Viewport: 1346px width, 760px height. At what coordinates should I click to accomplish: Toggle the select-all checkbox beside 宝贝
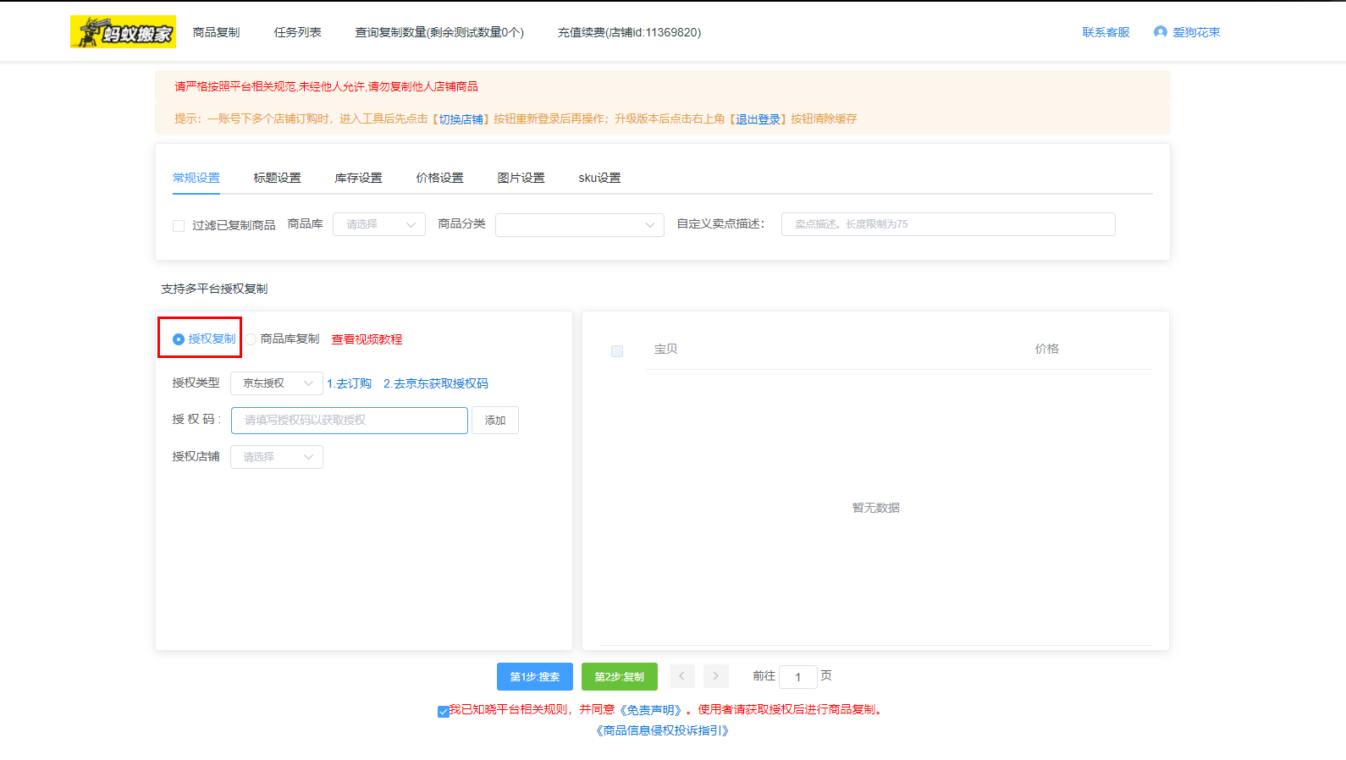pyautogui.click(x=617, y=351)
